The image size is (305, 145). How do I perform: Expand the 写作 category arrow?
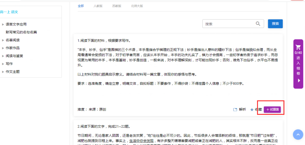pos(3,64)
